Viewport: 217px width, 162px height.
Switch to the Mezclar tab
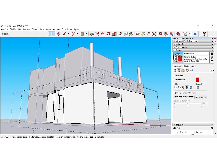pyautogui.click(x=194, y=66)
